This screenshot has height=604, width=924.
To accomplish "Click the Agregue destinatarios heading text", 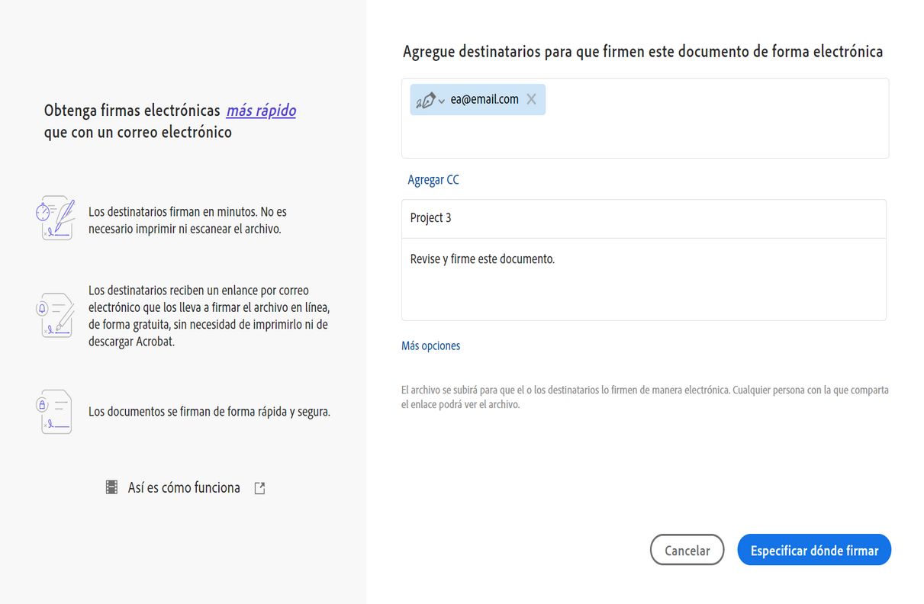I will (x=642, y=52).
